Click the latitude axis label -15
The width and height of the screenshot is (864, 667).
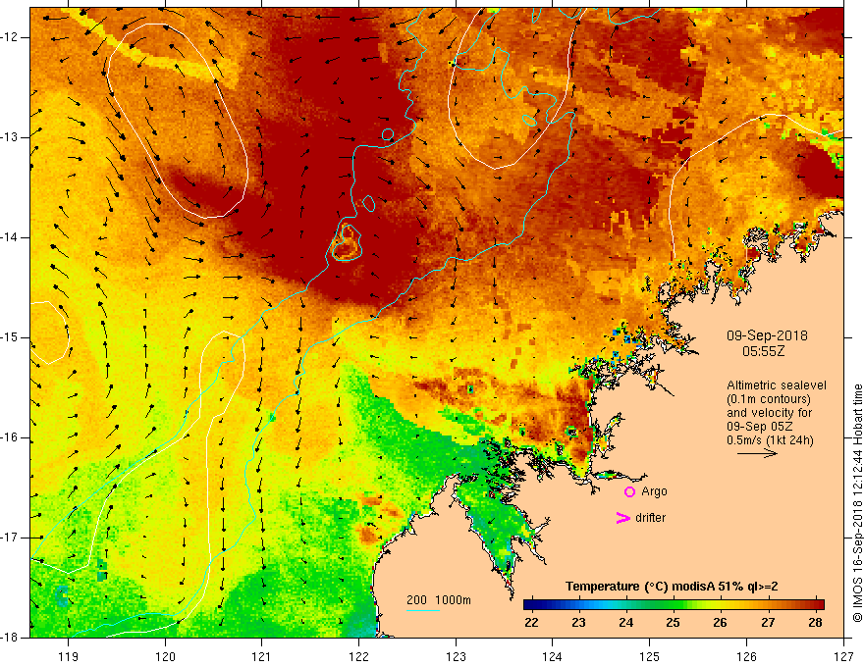pos(11,337)
